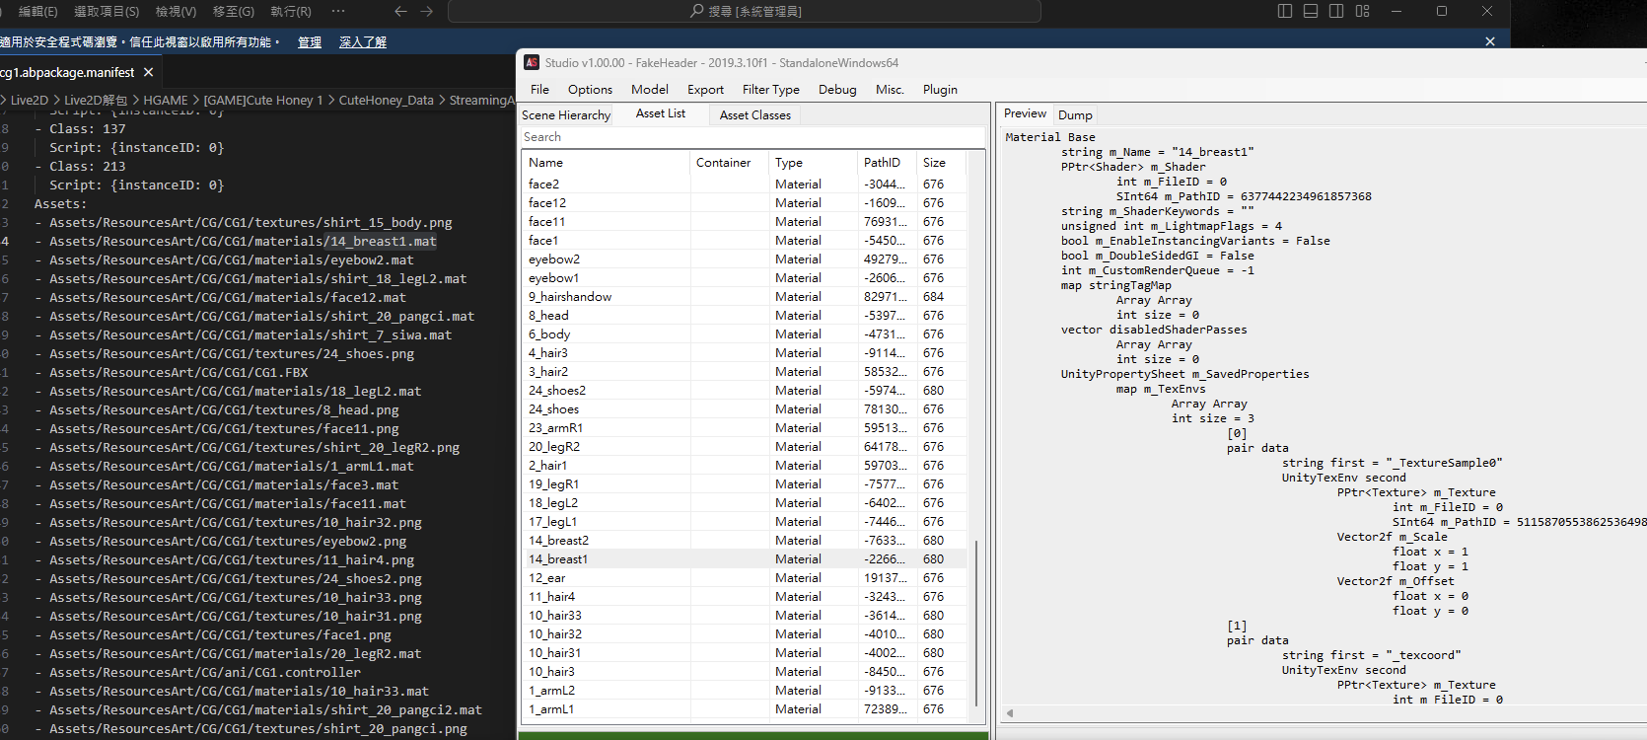Open the customize layout icon

coord(1362,11)
